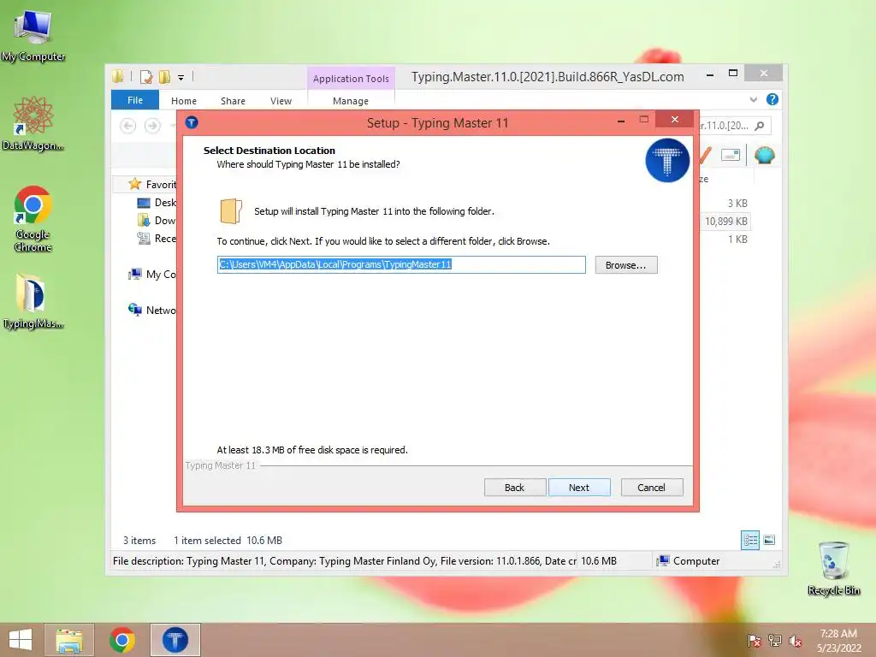Viewport: 876px width, 657px height.
Task: Open My Computer desktop icon
Action: click(x=33, y=36)
